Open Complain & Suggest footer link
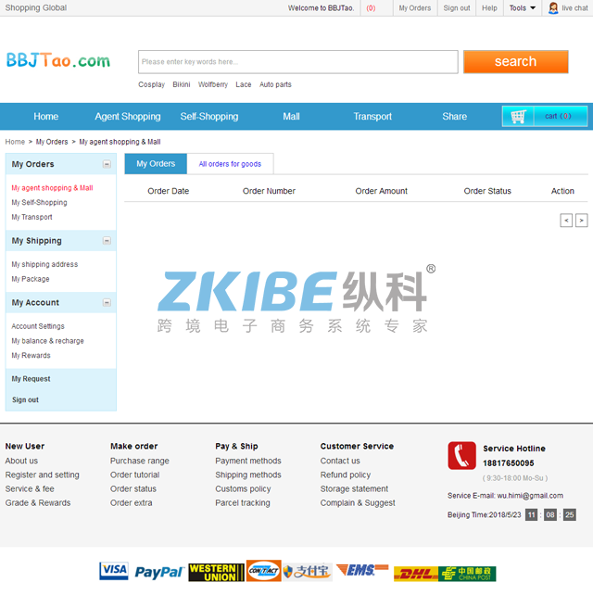Screen dimensions: 593x595 [x=358, y=503]
